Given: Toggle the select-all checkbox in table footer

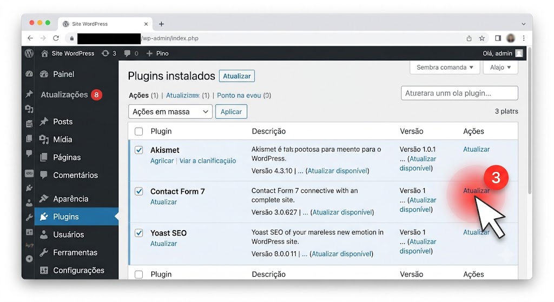Looking at the screenshot, I should pos(139,274).
